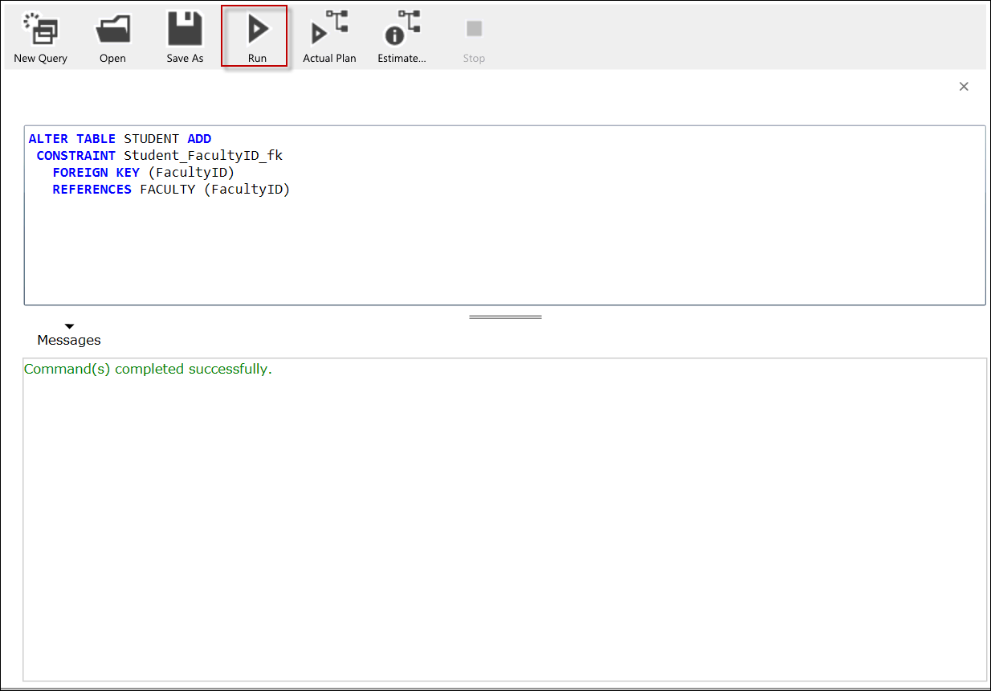Click the ALTER TABLE keyword in the editor
This screenshot has height=691, width=991.
(x=71, y=139)
